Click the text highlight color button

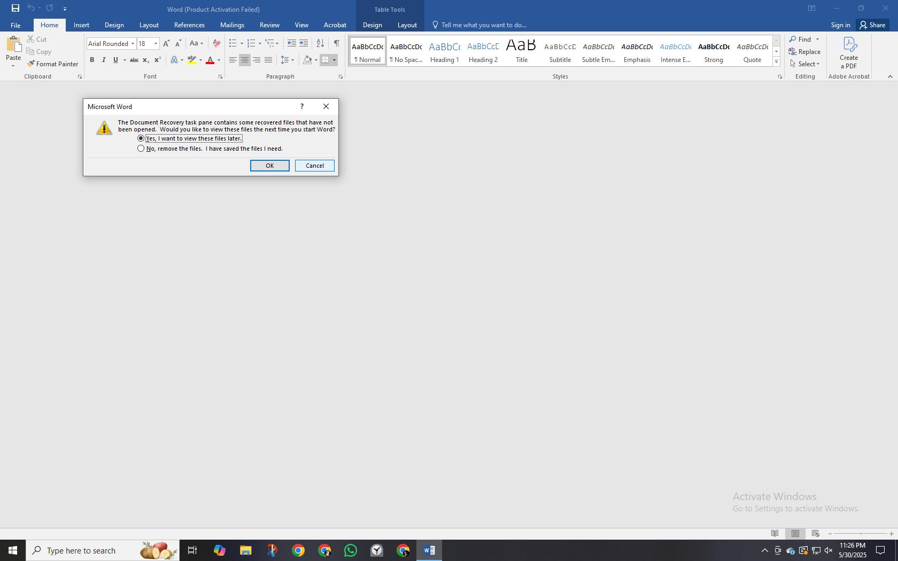coord(192,60)
